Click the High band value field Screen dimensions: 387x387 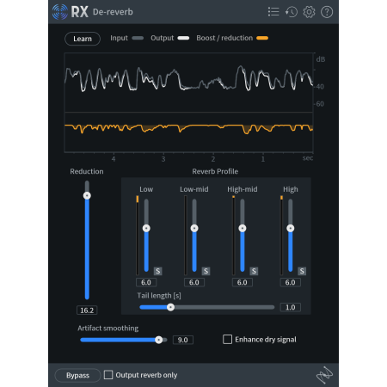(x=290, y=282)
